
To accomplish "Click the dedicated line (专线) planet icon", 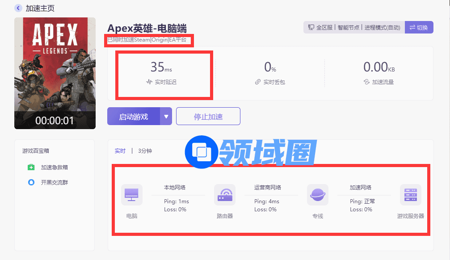I will 317,195.
